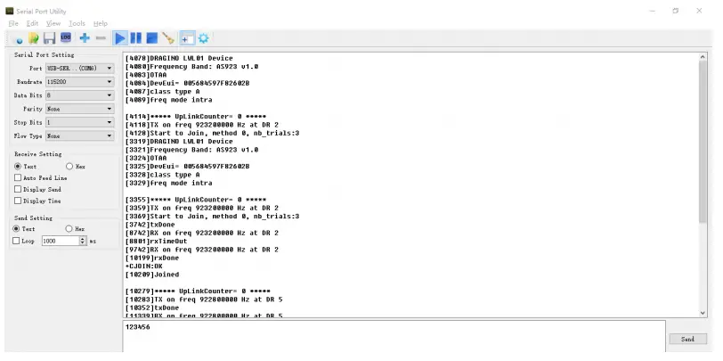Image resolution: width=723 pixels, height=361 pixels.
Task: Click the '+CJOIN:OK' log line
Action: coord(144,267)
